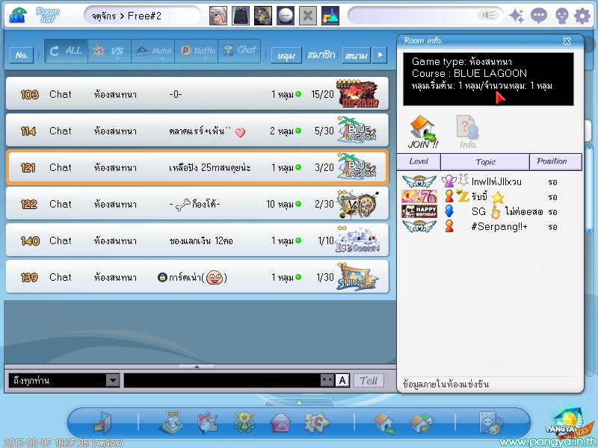
Task: Open the caddie portrait slot
Action: tap(263, 16)
